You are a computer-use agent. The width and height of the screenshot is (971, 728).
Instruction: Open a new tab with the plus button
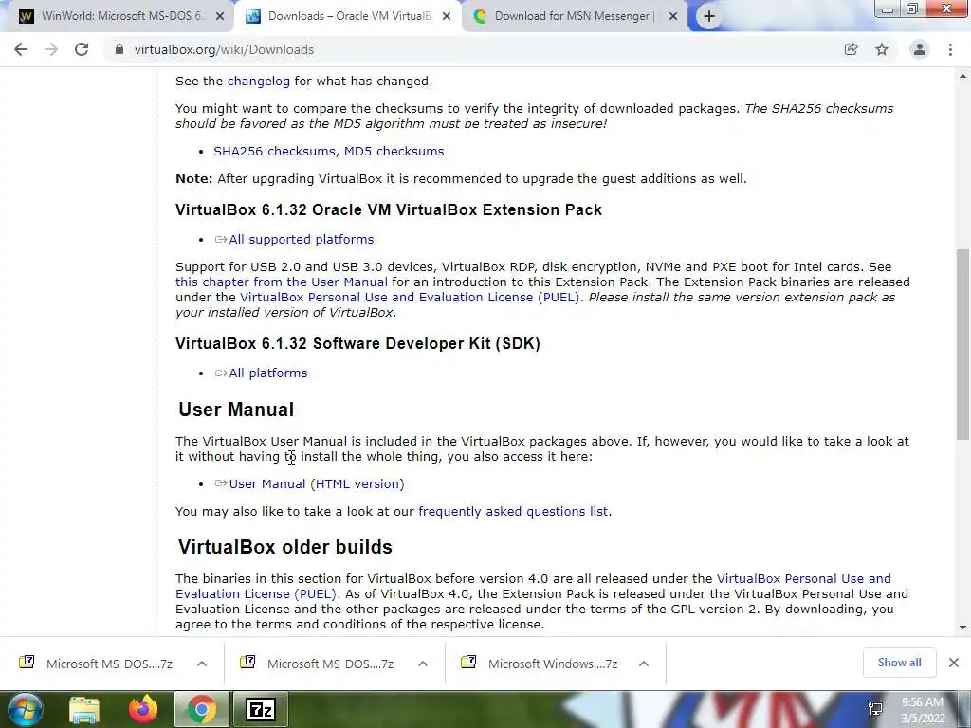(x=709, y=17)
